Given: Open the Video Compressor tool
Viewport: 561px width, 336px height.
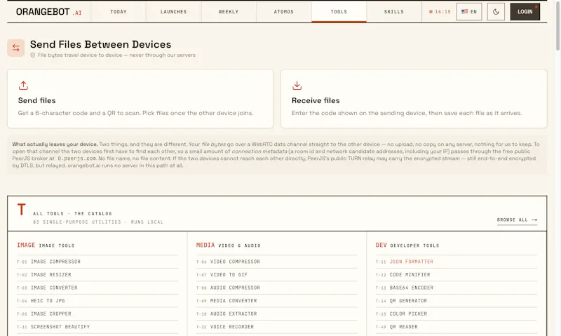Looking at the screenshot, I should point(276,262).
